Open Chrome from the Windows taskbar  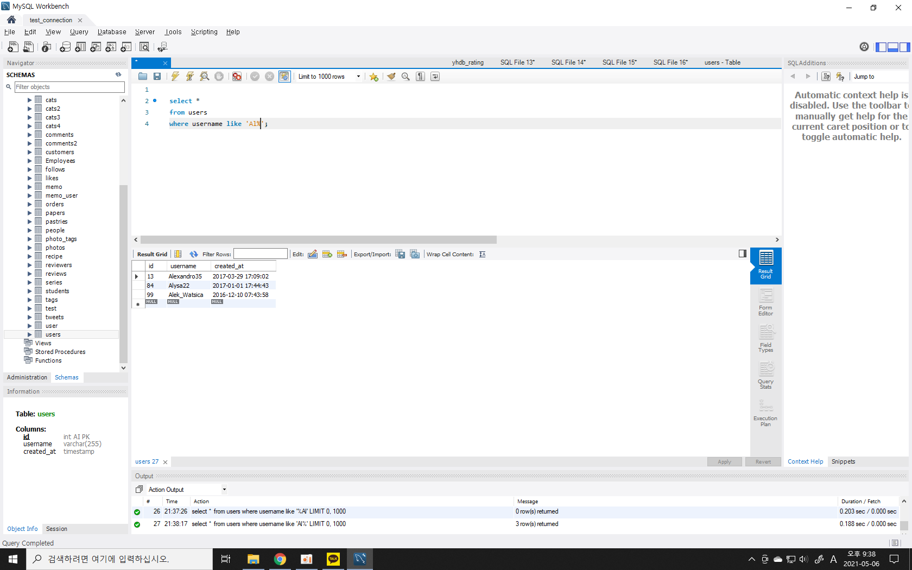280,559
